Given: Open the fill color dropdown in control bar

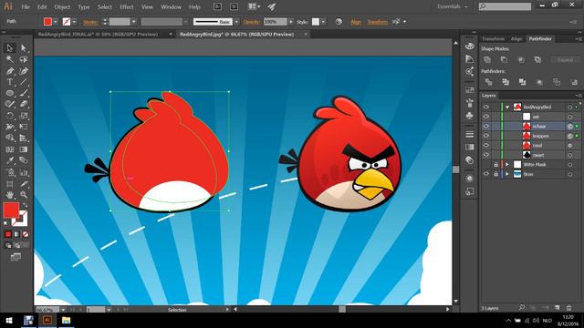Looking at the screenshot, I should point(56,22).
